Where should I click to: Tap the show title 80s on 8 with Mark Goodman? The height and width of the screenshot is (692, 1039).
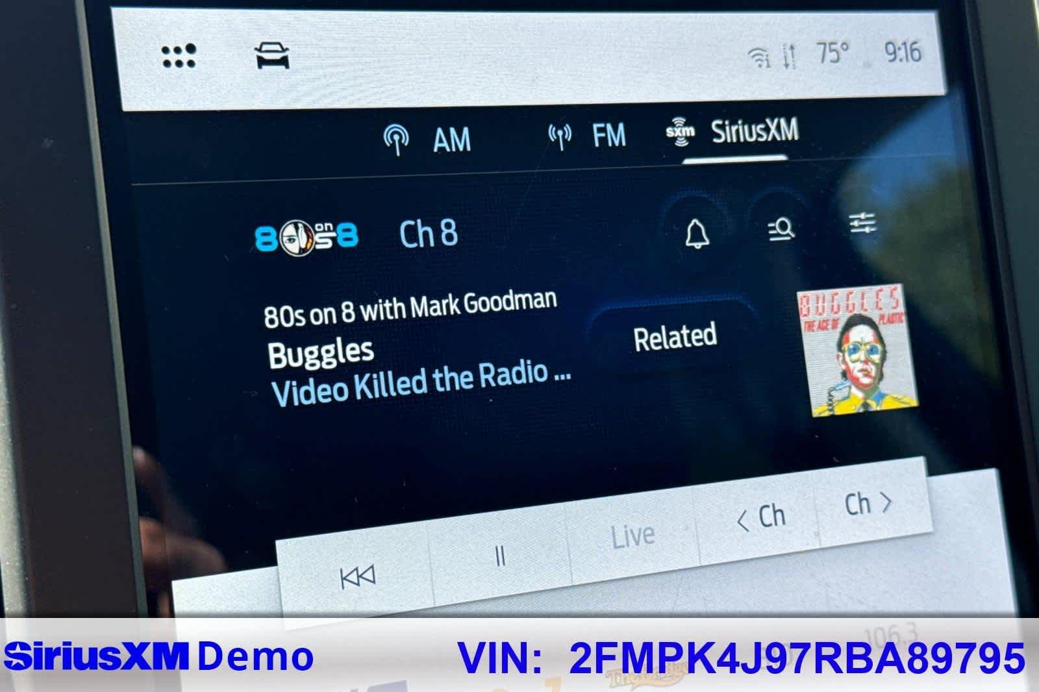click(410, 308)
